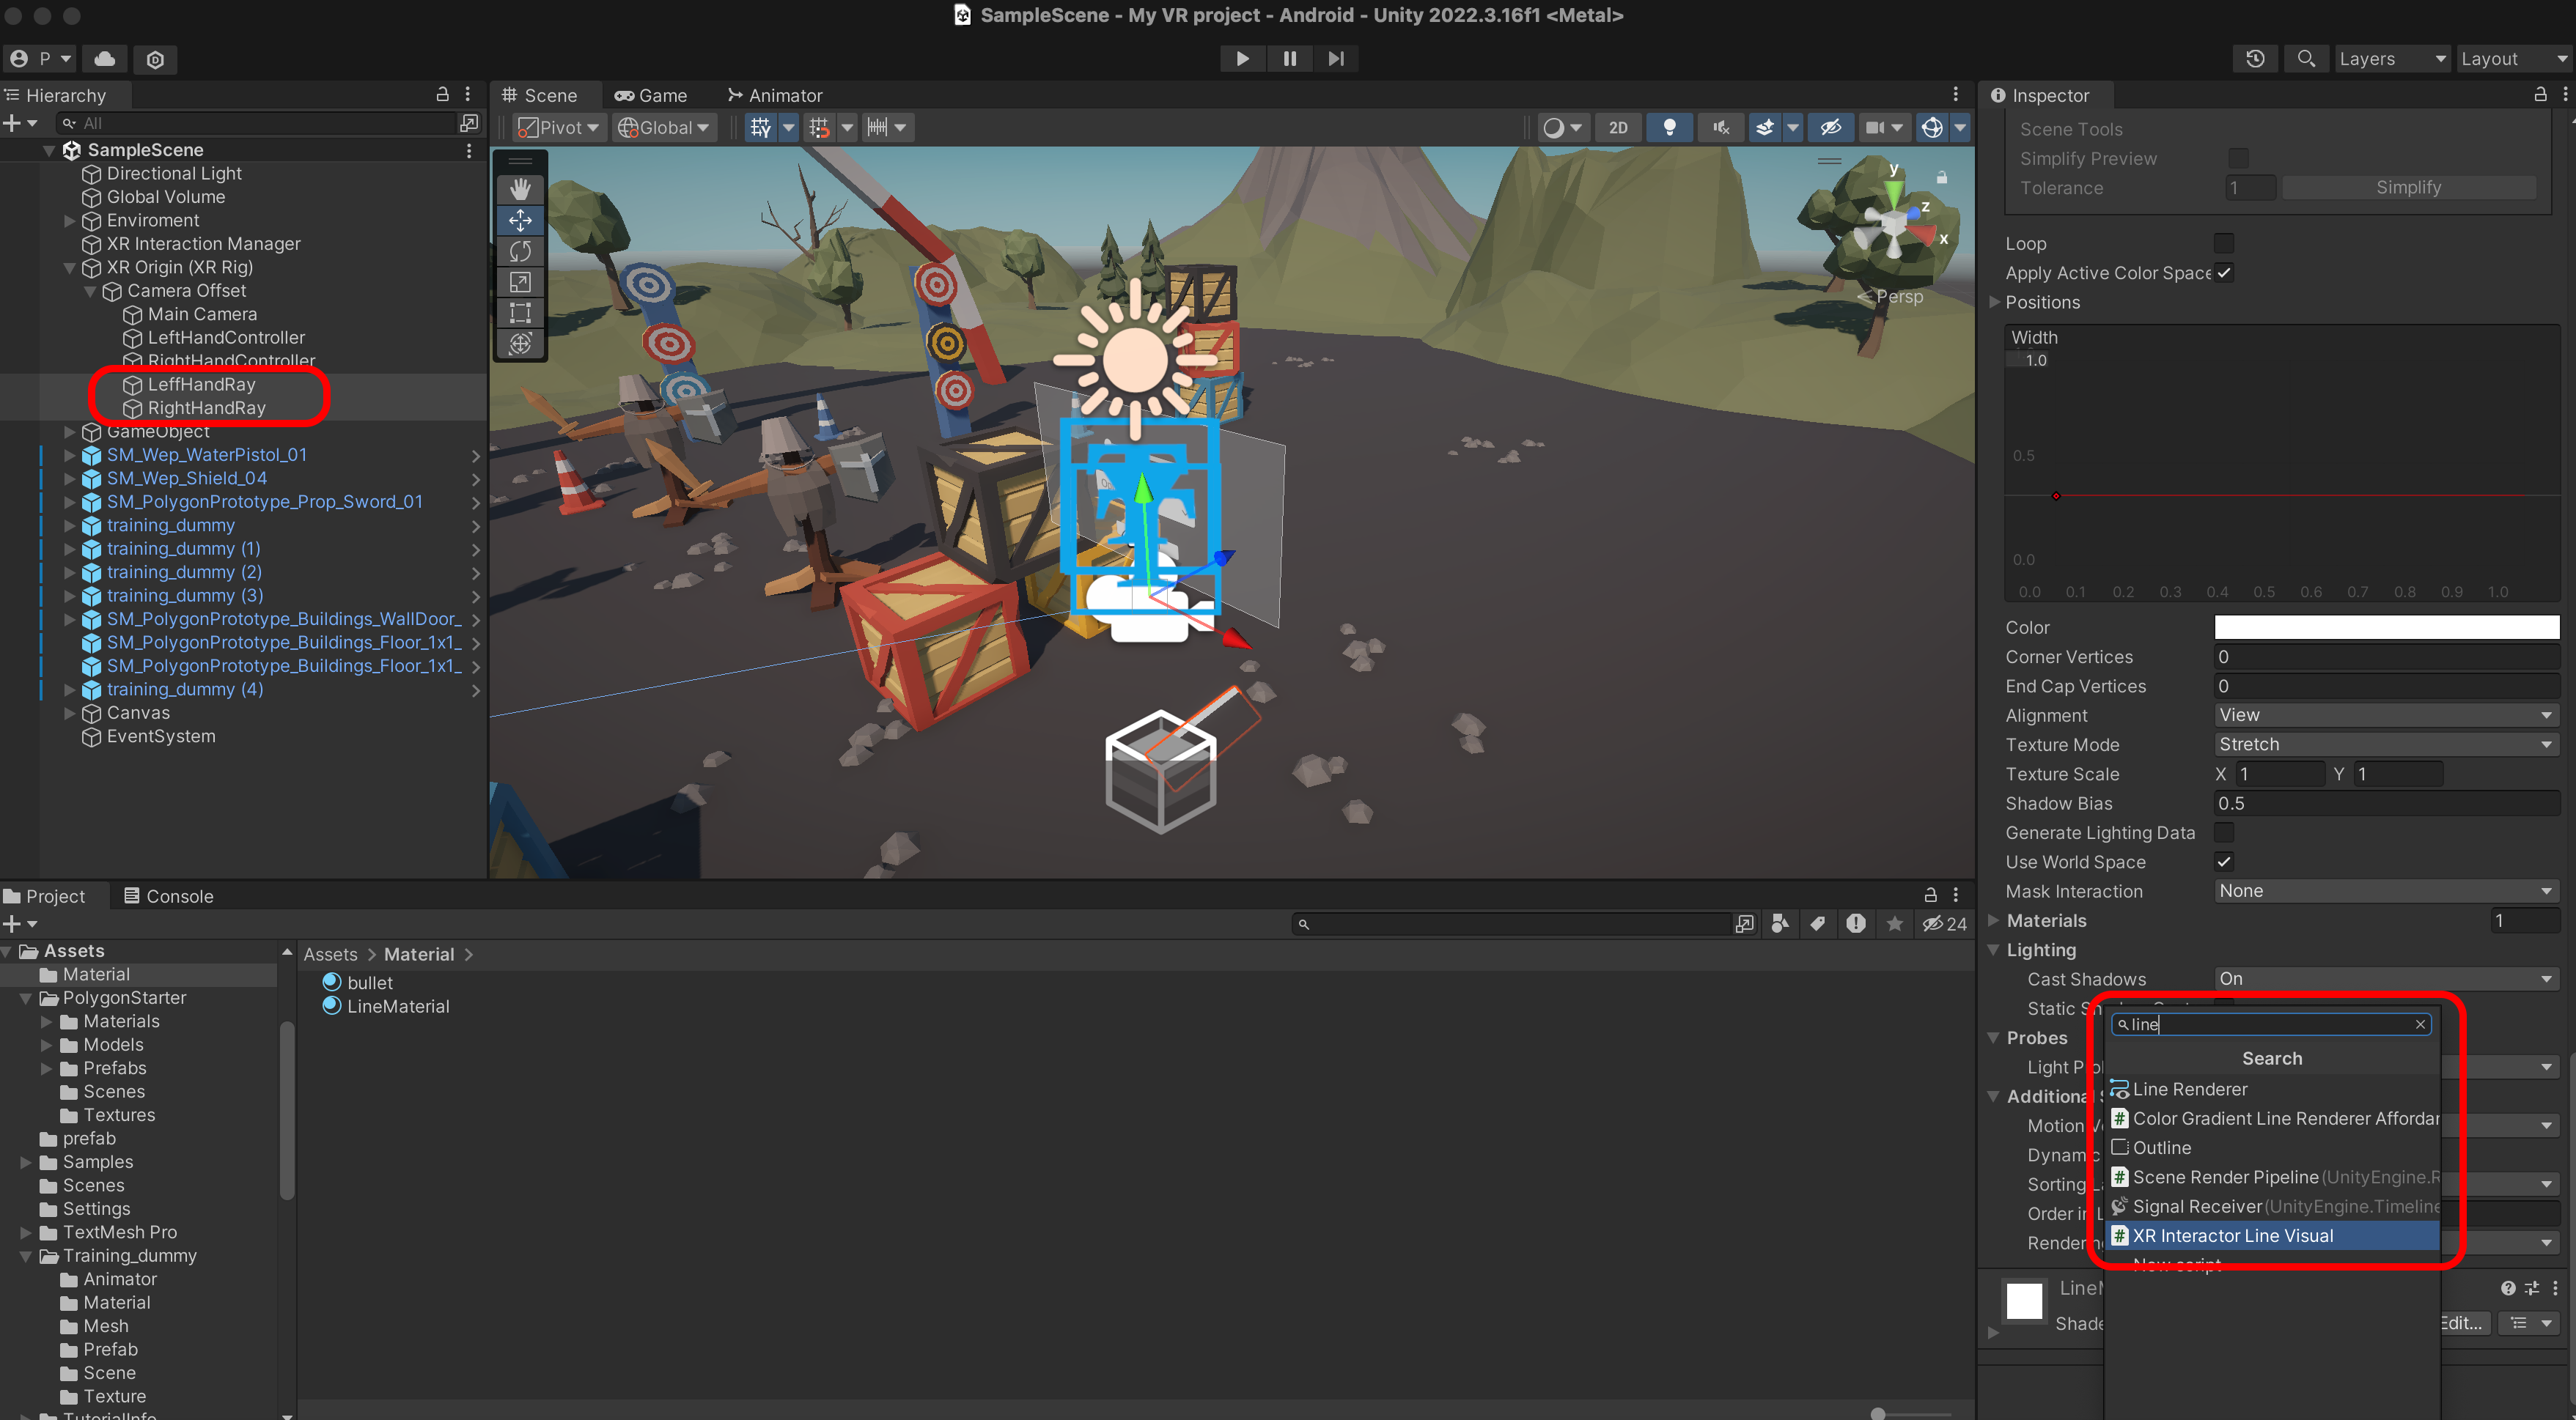2576x1420 pixels.
Task: Uncheck Use World Space checkbox
Action: (x=2223, y=862)
